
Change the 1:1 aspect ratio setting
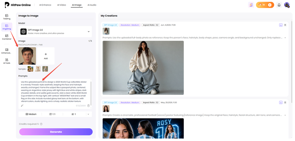52,114
